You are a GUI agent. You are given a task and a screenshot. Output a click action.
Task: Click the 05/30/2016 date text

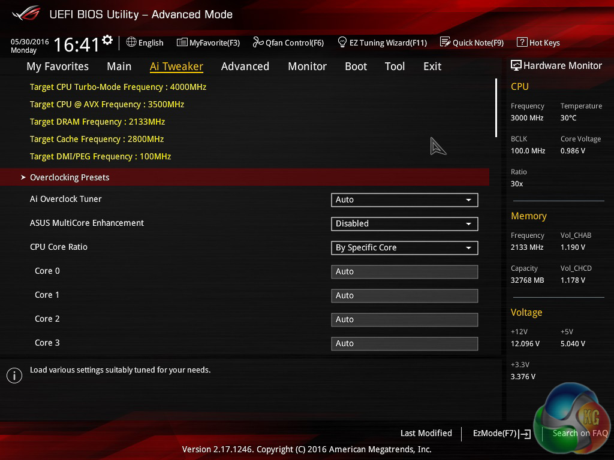(30, 42)
